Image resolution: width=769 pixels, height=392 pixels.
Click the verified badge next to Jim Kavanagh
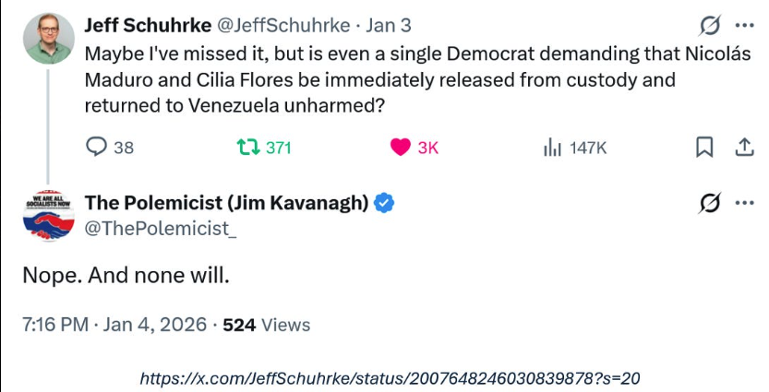coord(385,204)
